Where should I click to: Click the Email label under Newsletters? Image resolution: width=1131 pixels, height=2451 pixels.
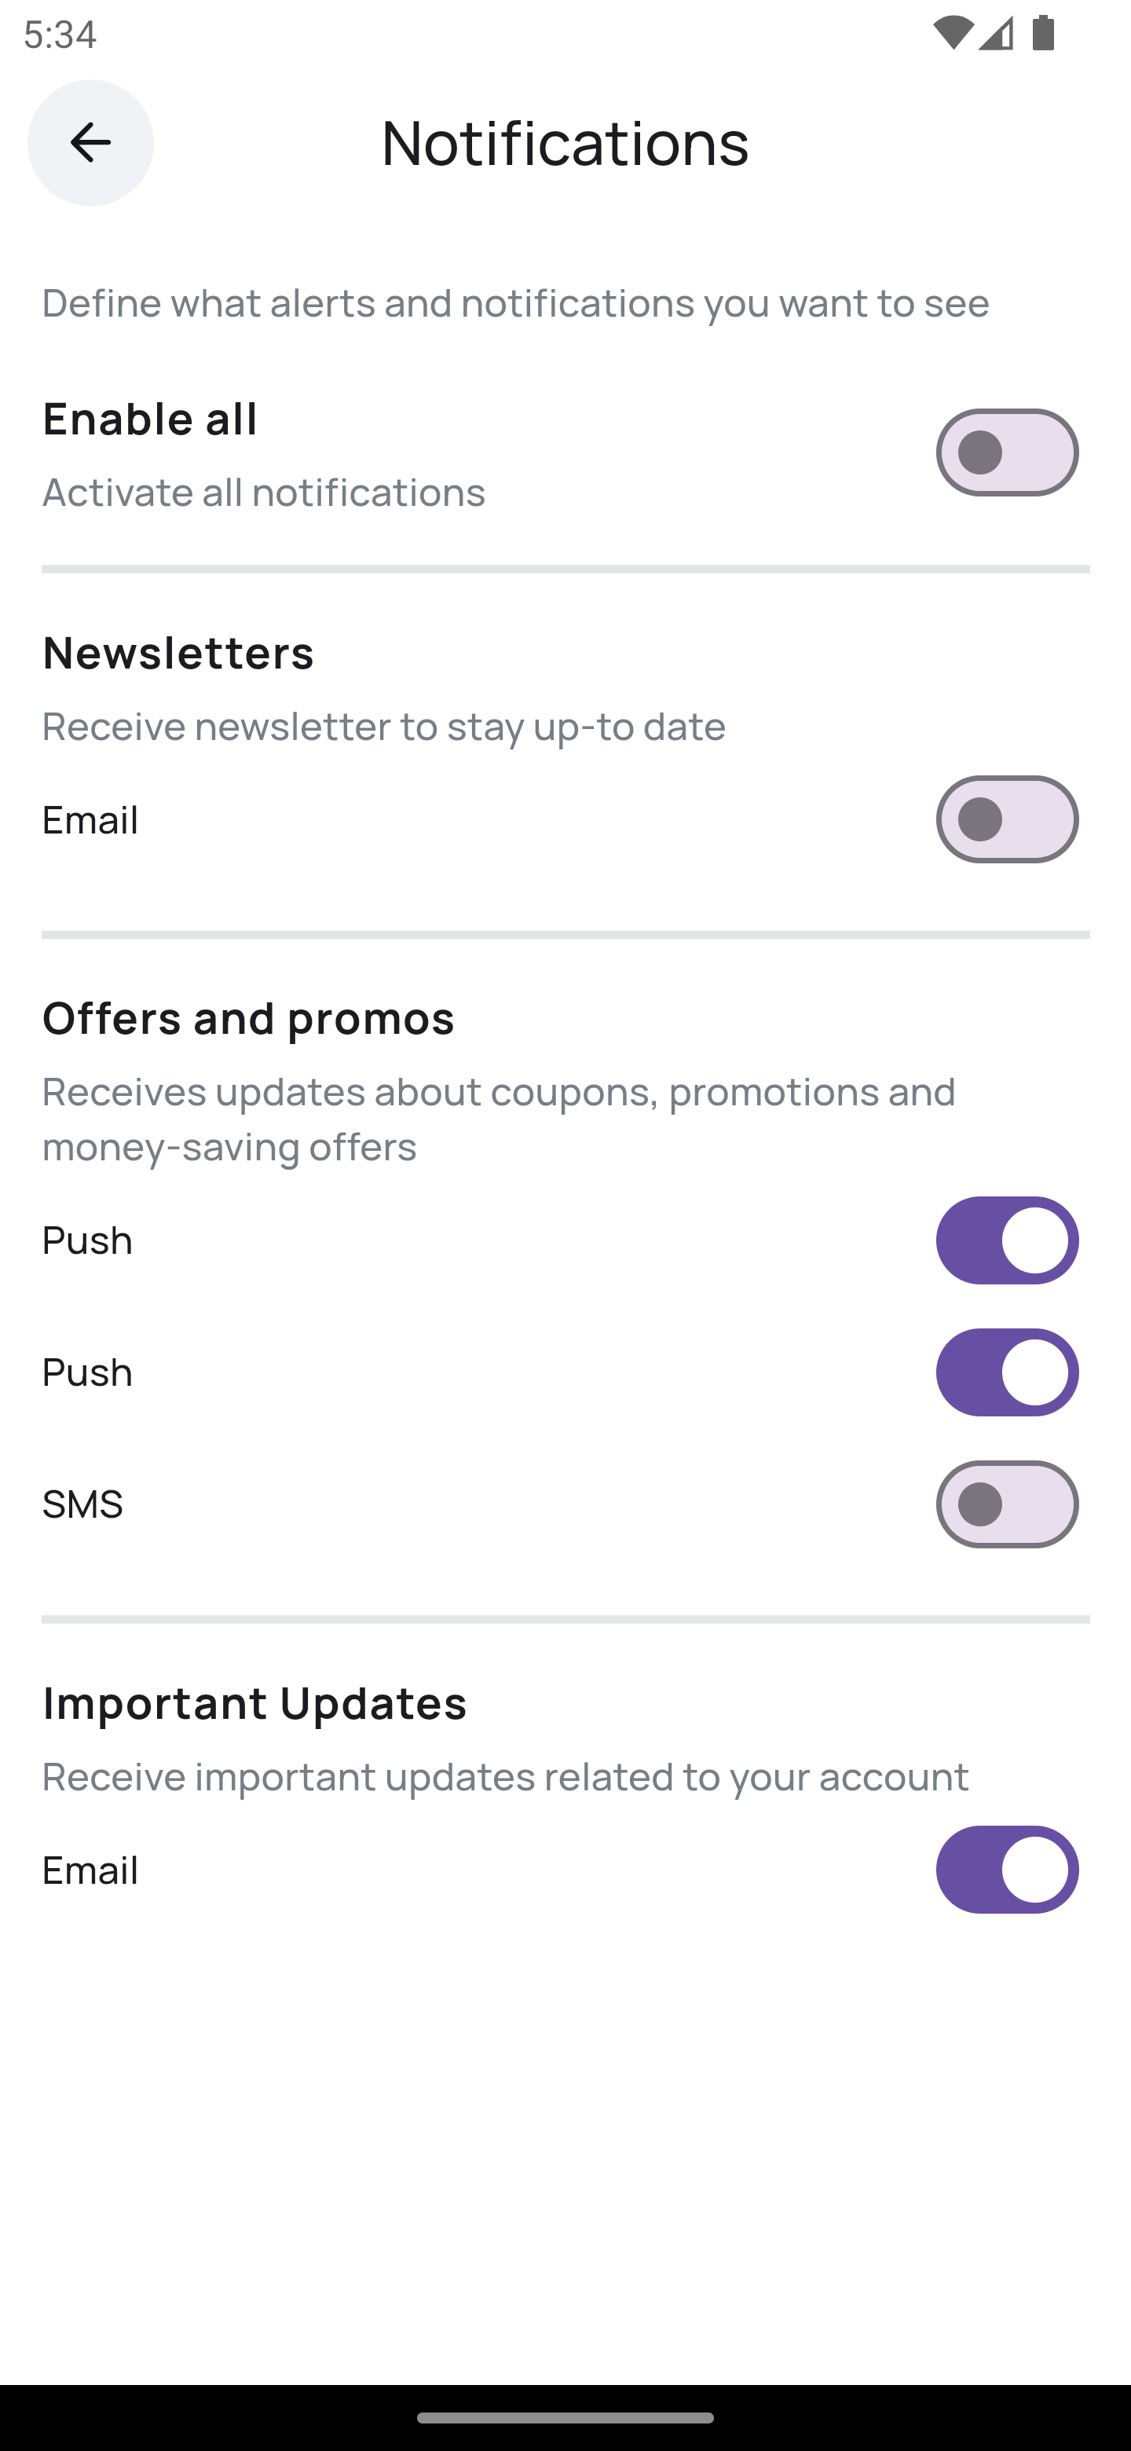pos(90,819)
